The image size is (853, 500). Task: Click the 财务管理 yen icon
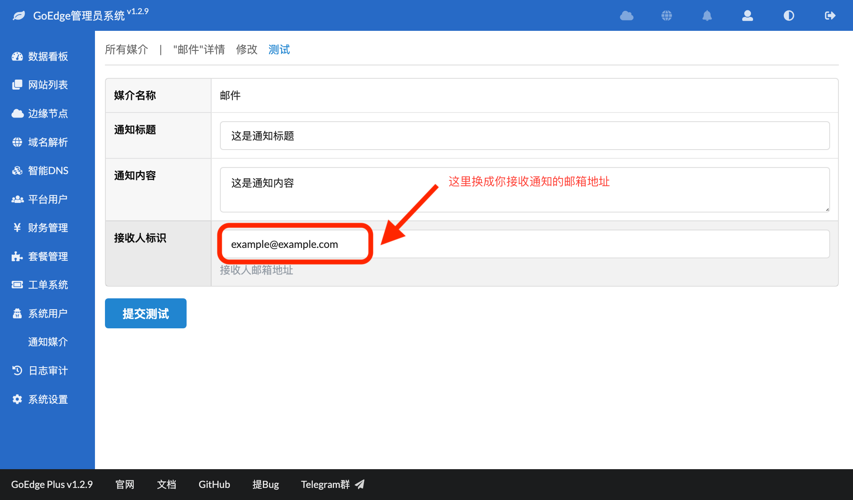pos(17,227)
